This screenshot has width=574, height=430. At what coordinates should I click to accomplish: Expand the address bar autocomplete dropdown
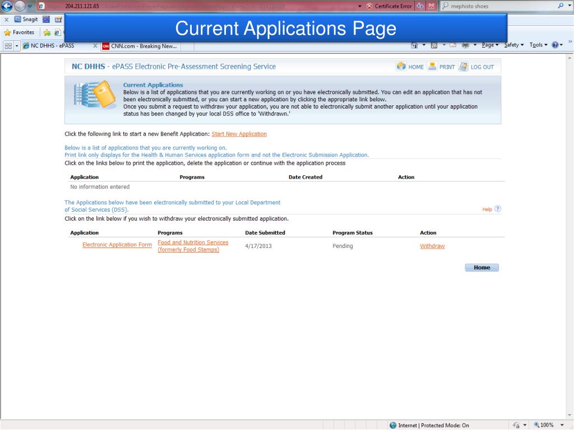coord(360,6)
